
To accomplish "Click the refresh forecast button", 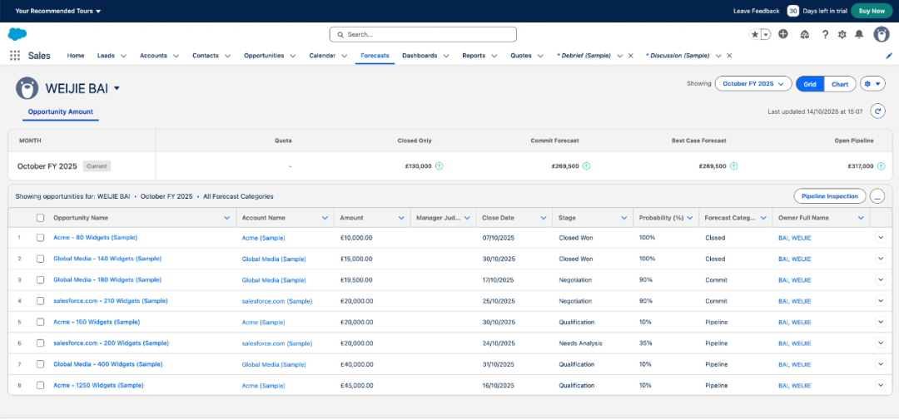I will [x=878, y=111].
